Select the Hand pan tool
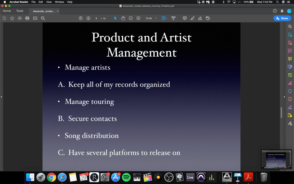Screen dimensions: 294x184 pyautogui.click(x=123, y=18)
